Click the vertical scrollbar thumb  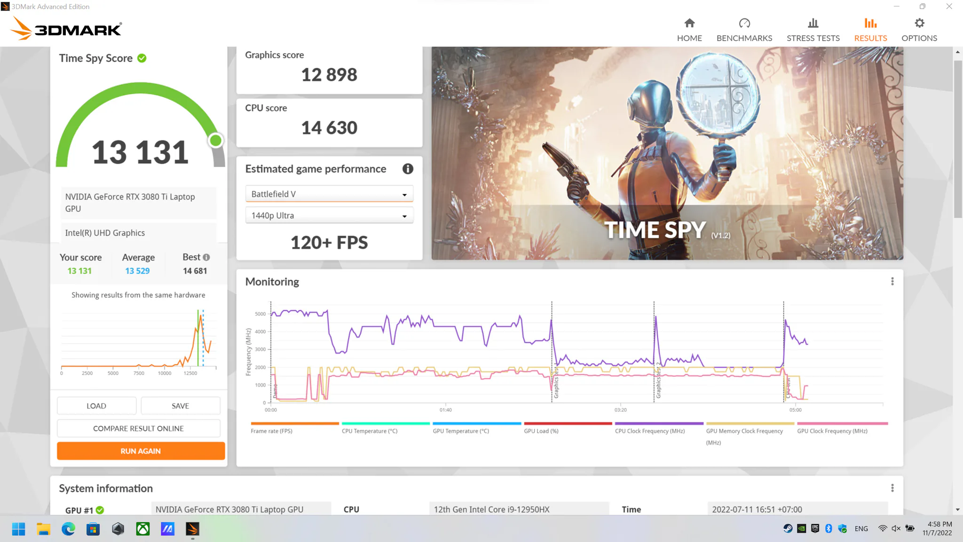coord(958,139)
